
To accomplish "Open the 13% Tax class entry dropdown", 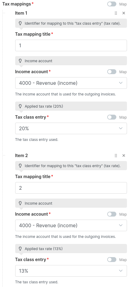I will 71,271.
